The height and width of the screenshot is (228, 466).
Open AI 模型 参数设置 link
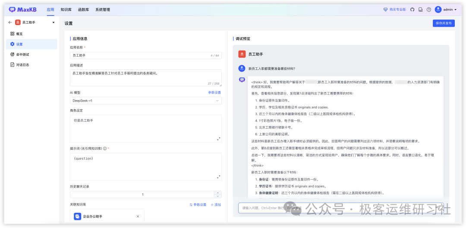pyautogui.click(x=214, y=92)
